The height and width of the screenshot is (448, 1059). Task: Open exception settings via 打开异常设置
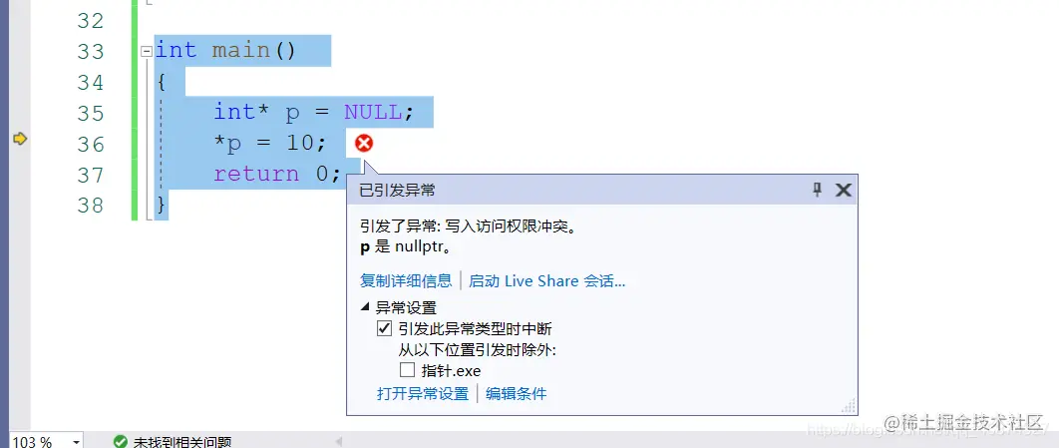(423, 393)
